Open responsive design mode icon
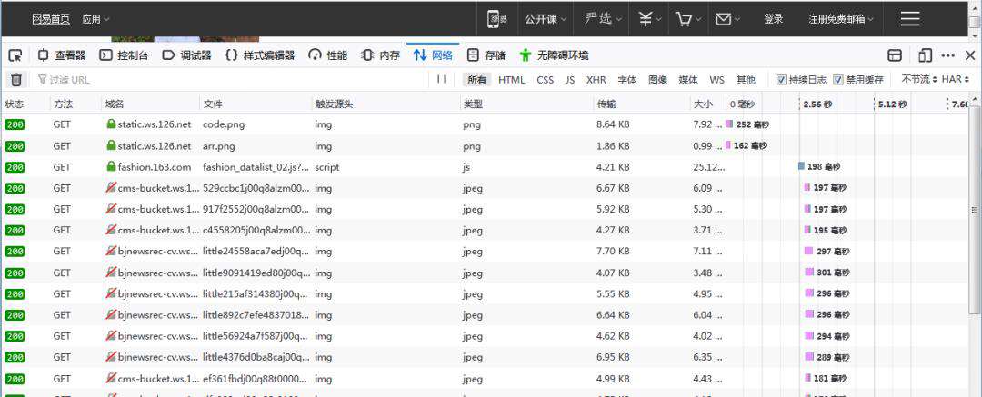 point(926,55)
